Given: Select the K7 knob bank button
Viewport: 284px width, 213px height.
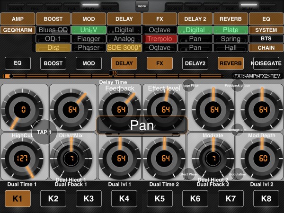Looking at the screenshot, I should [x=231, y=198].
